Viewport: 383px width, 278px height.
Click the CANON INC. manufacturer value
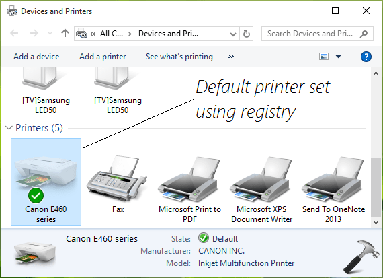tap(221, 251)
